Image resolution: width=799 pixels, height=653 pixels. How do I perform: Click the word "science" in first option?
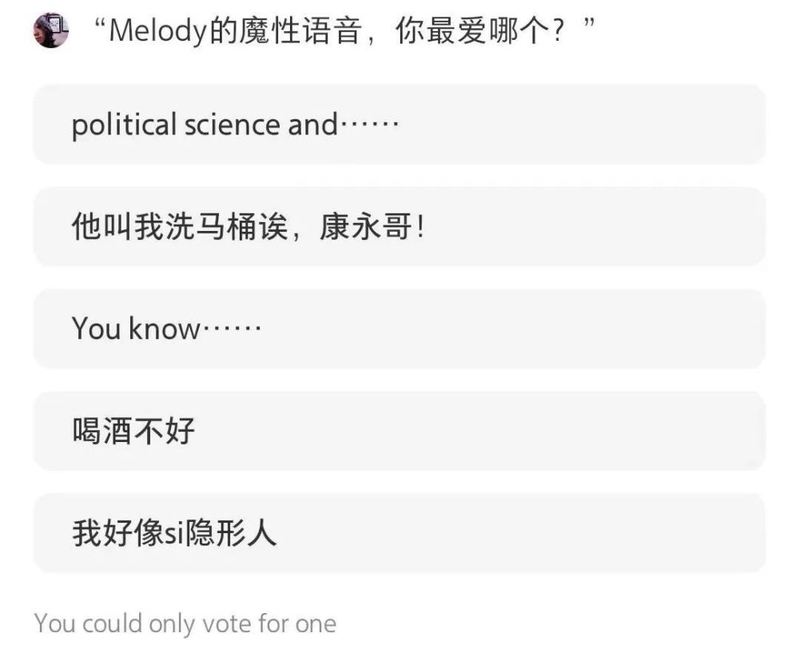pos(233,125)
